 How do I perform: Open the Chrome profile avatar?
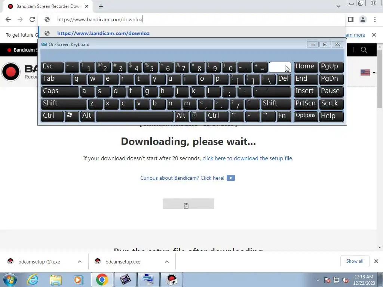[x=363, y=19]
